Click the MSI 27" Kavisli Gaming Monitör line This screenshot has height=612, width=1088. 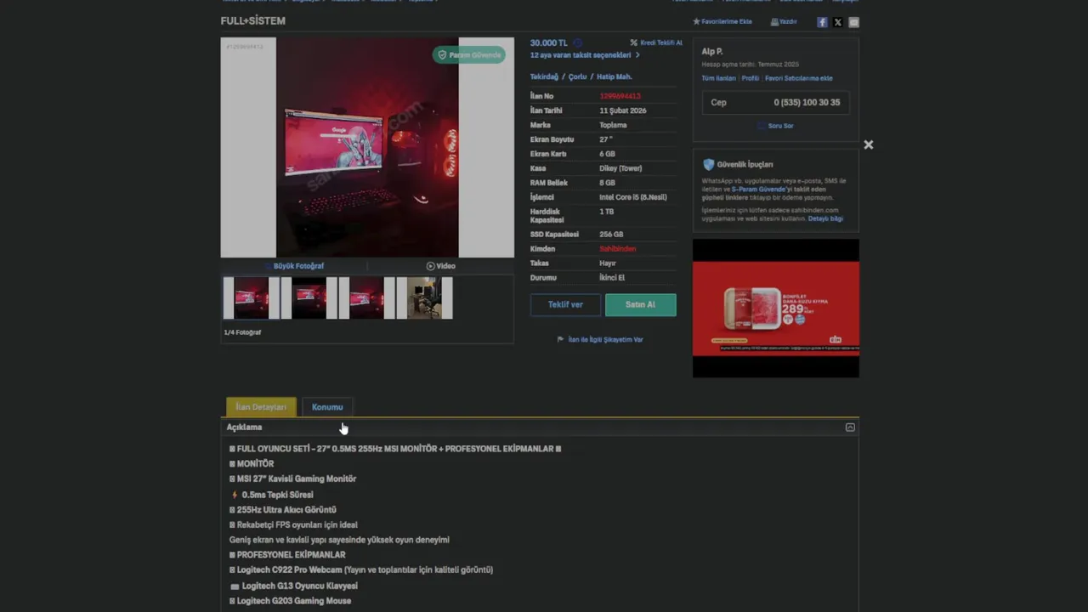(293, 479)
